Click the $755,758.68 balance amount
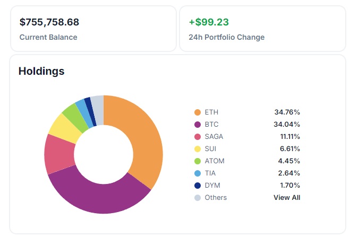 point(49,22)
